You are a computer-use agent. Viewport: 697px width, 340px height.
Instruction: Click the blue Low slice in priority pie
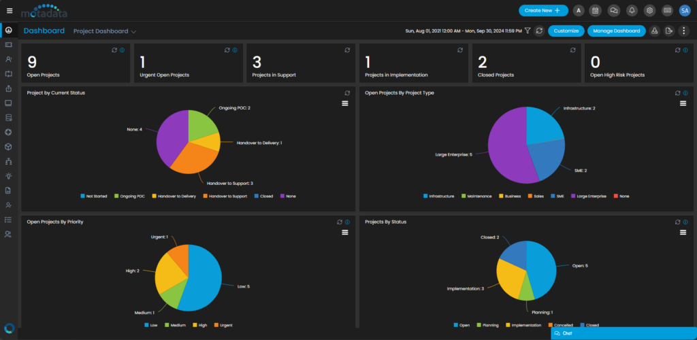(x=204, y=279)
